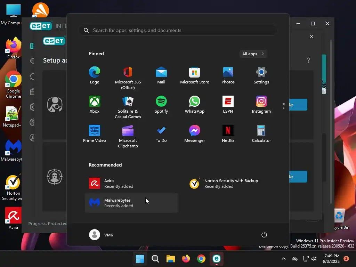Open recommended Norton Security with Backup
Image resolution: width=356 pixels, height=267 pixels.
click(232, 184)
